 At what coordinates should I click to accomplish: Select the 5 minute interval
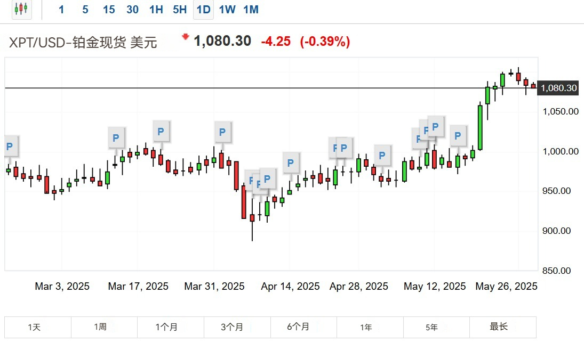pos(85,10)
